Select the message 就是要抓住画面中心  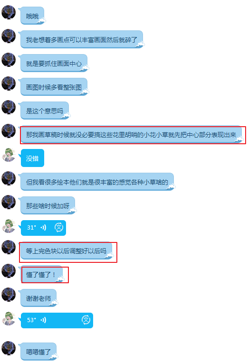click(54, 63)
